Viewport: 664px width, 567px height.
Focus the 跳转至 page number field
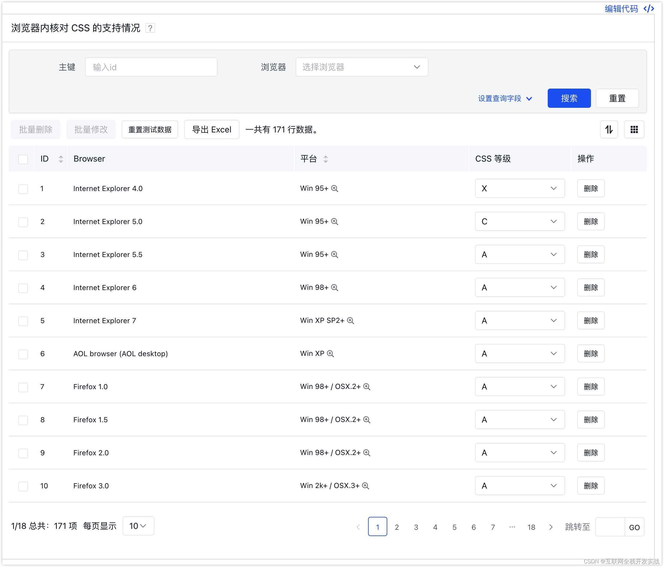[610, 527]
